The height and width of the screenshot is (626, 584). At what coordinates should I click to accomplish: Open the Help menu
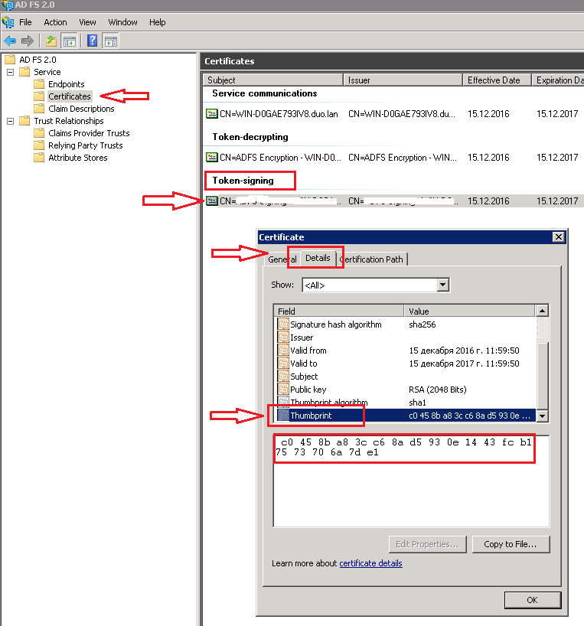coord(157,22)
